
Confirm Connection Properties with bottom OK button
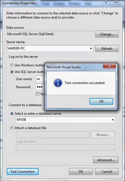tap(81, 172)
